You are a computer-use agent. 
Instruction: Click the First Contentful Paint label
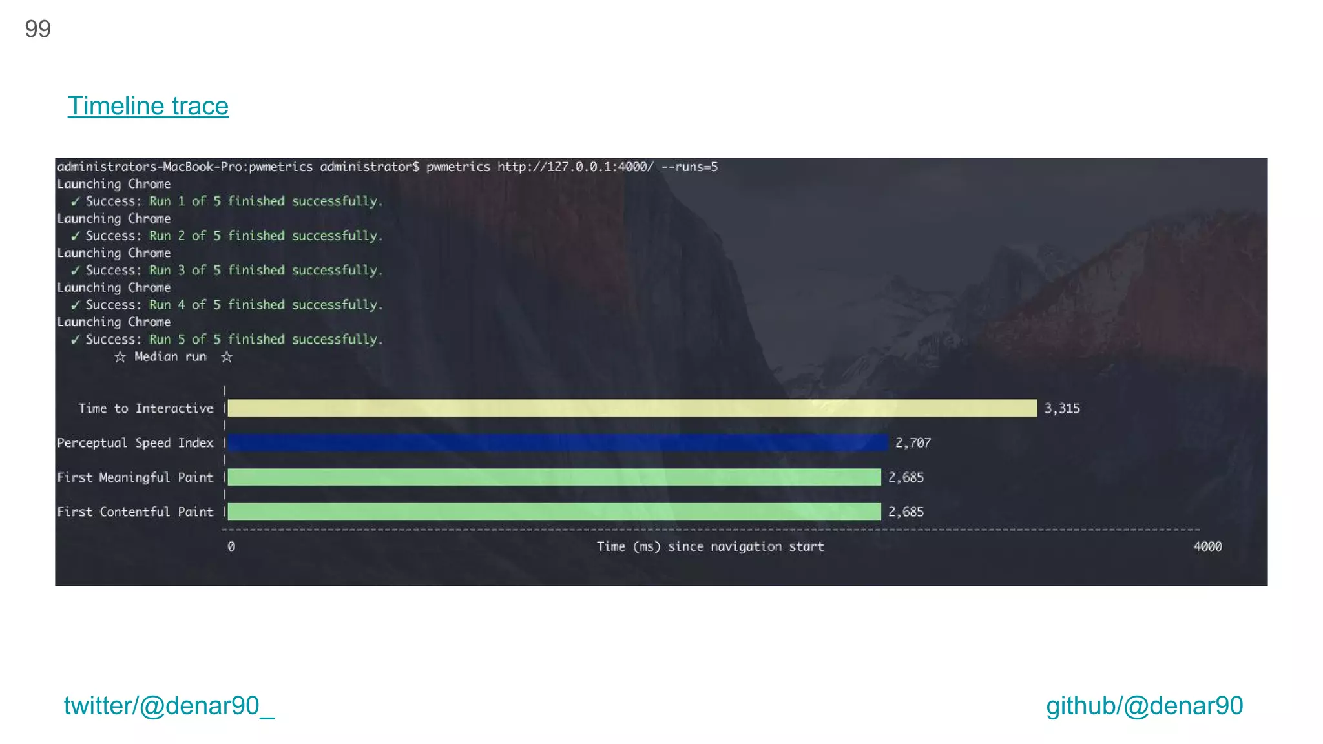tap(135, 512)
